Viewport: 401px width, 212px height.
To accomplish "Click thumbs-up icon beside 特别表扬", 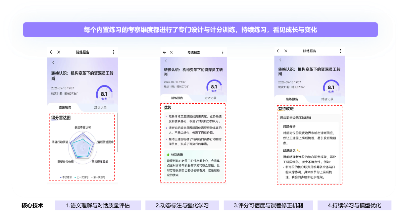I will tap(168, 155).
